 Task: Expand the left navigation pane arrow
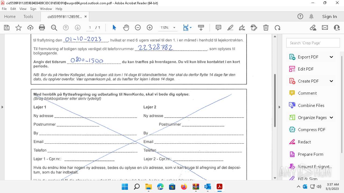2,107
